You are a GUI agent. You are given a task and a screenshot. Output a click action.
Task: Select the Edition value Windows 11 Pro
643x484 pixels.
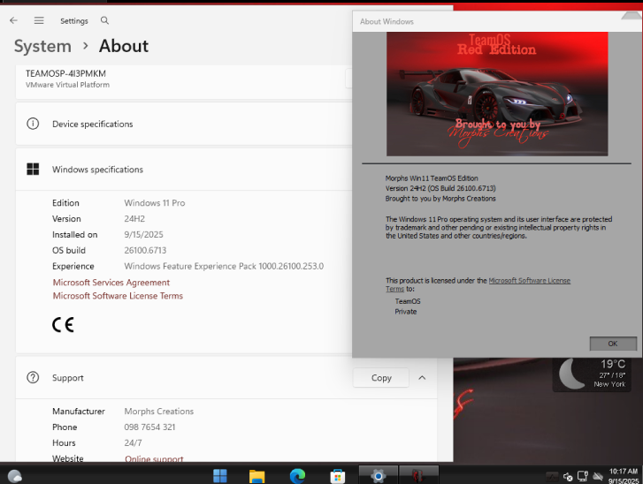pos(155,202)
